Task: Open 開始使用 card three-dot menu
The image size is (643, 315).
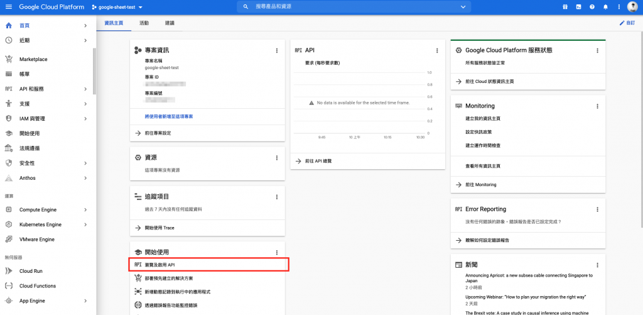Action: point(277,253)
